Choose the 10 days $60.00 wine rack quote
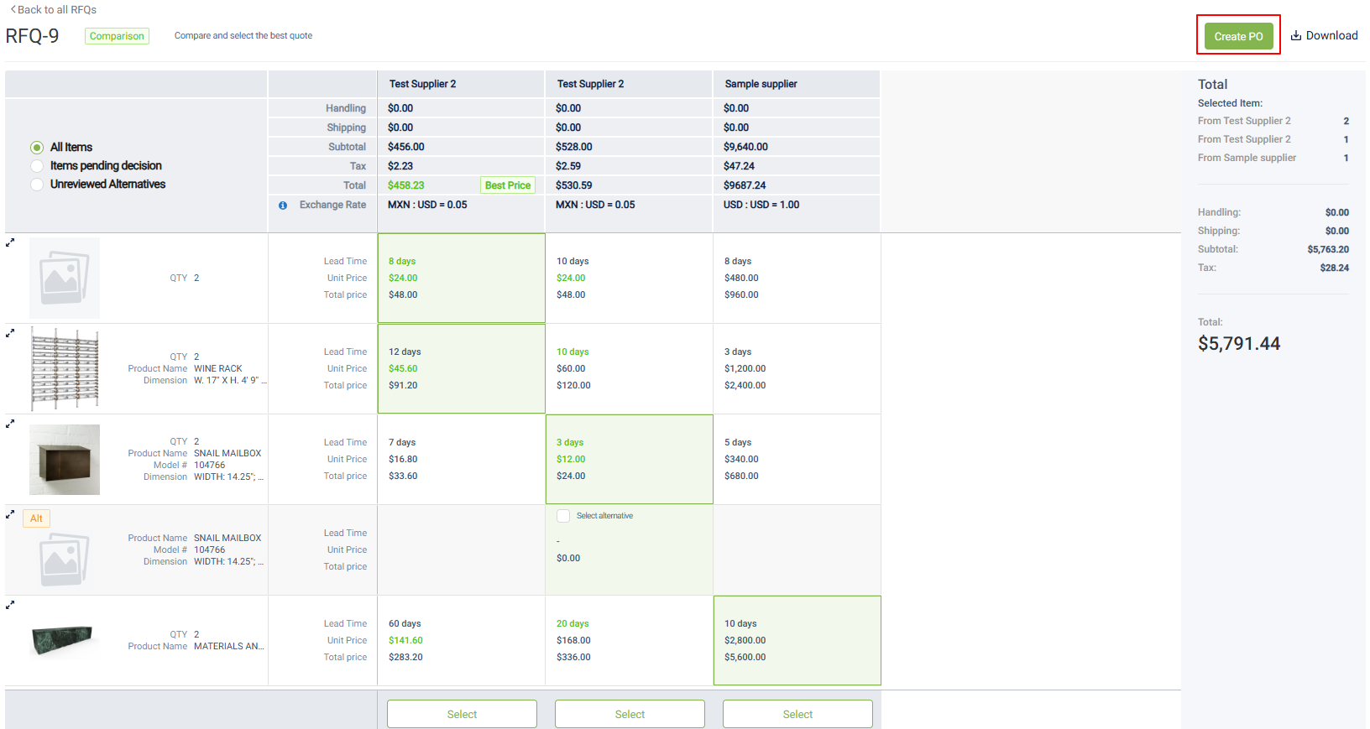The height and width of the screenshot is (729, 1370). tap(630, 368)
